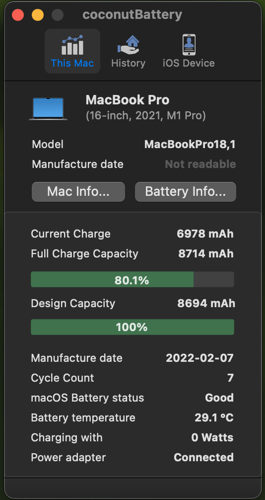Open the iOS Device tab label
265x500 pixels.
[189, 63]
